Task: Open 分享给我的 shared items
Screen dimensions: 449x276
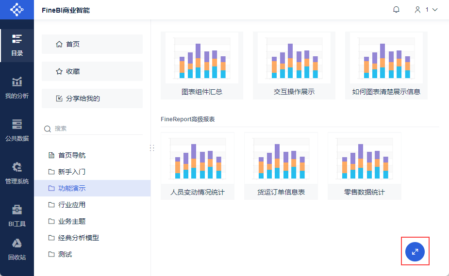Action: pyautogui.click(x=92, y=98)
